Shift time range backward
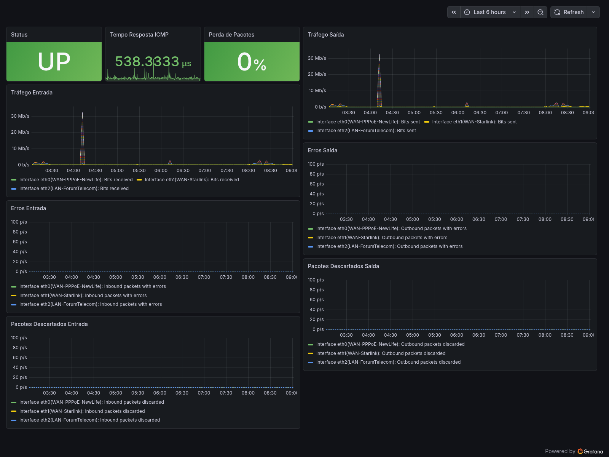 [x=454, y=12]
